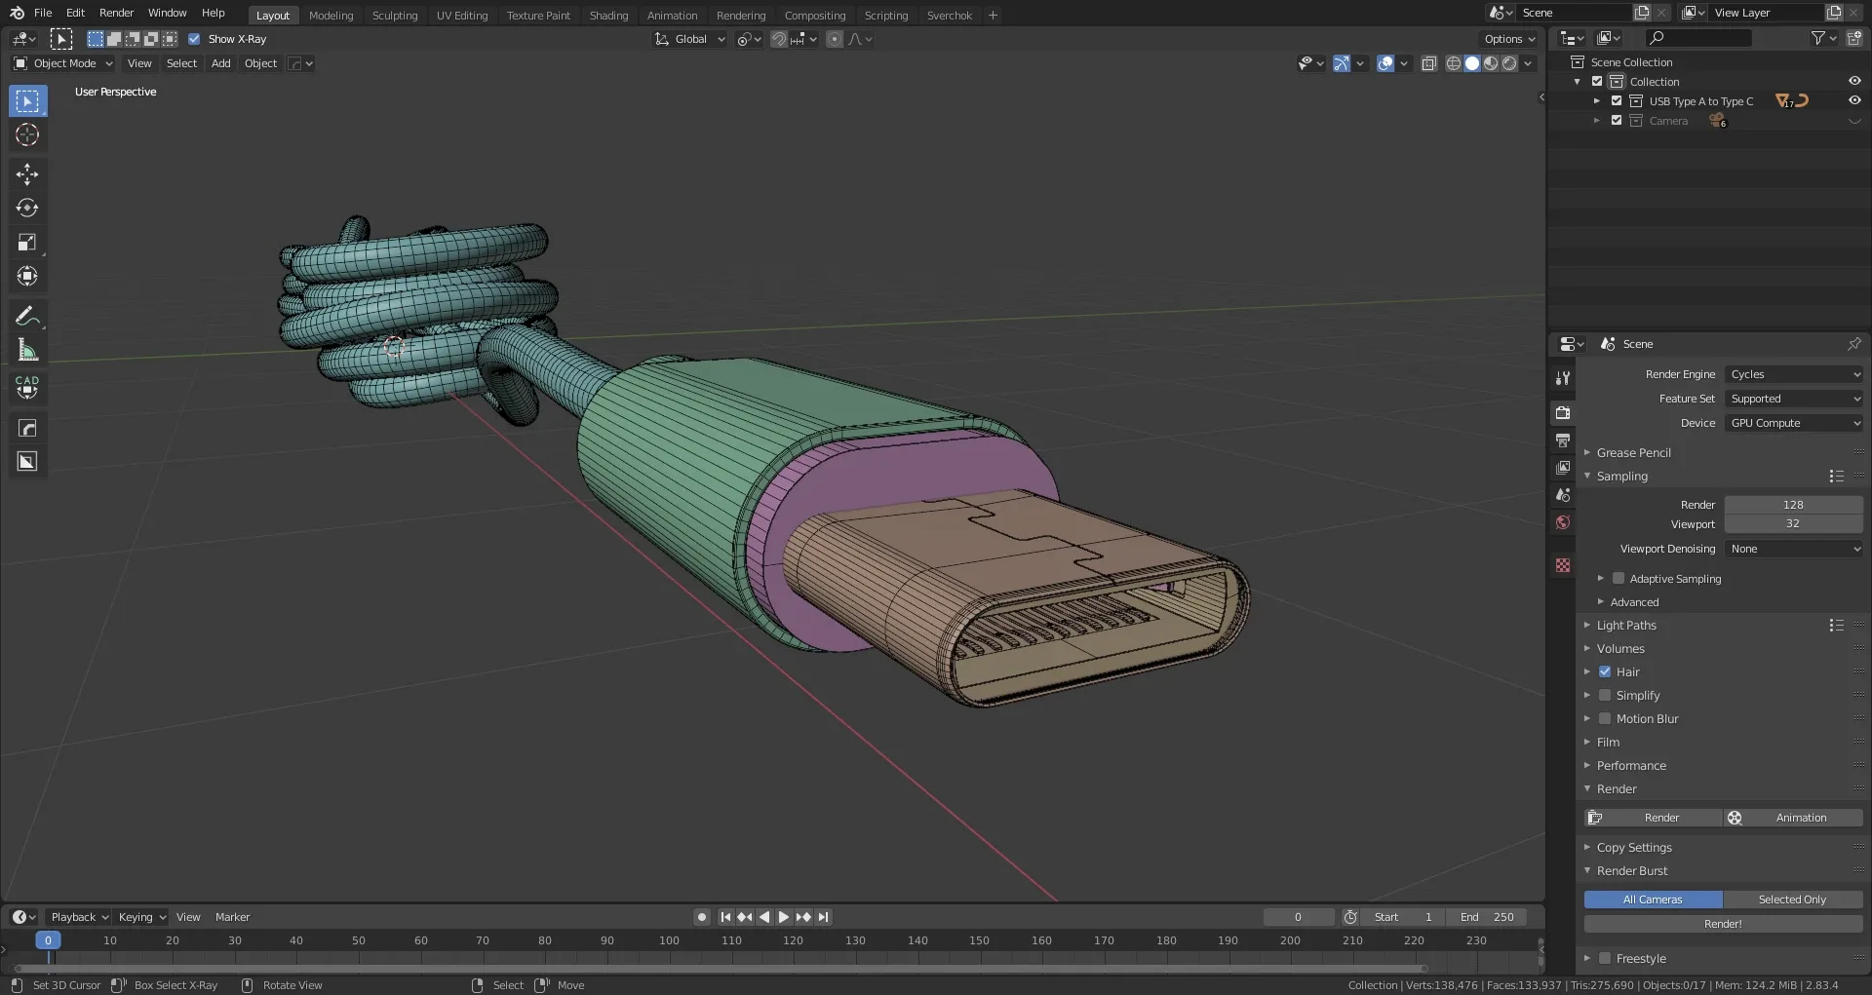Open Output properties printer icon tab
This screenshot has width=1872, height=995.
coord(1563,440)
